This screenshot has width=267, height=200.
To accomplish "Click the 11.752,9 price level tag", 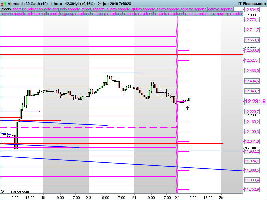I will coord(252,190).
